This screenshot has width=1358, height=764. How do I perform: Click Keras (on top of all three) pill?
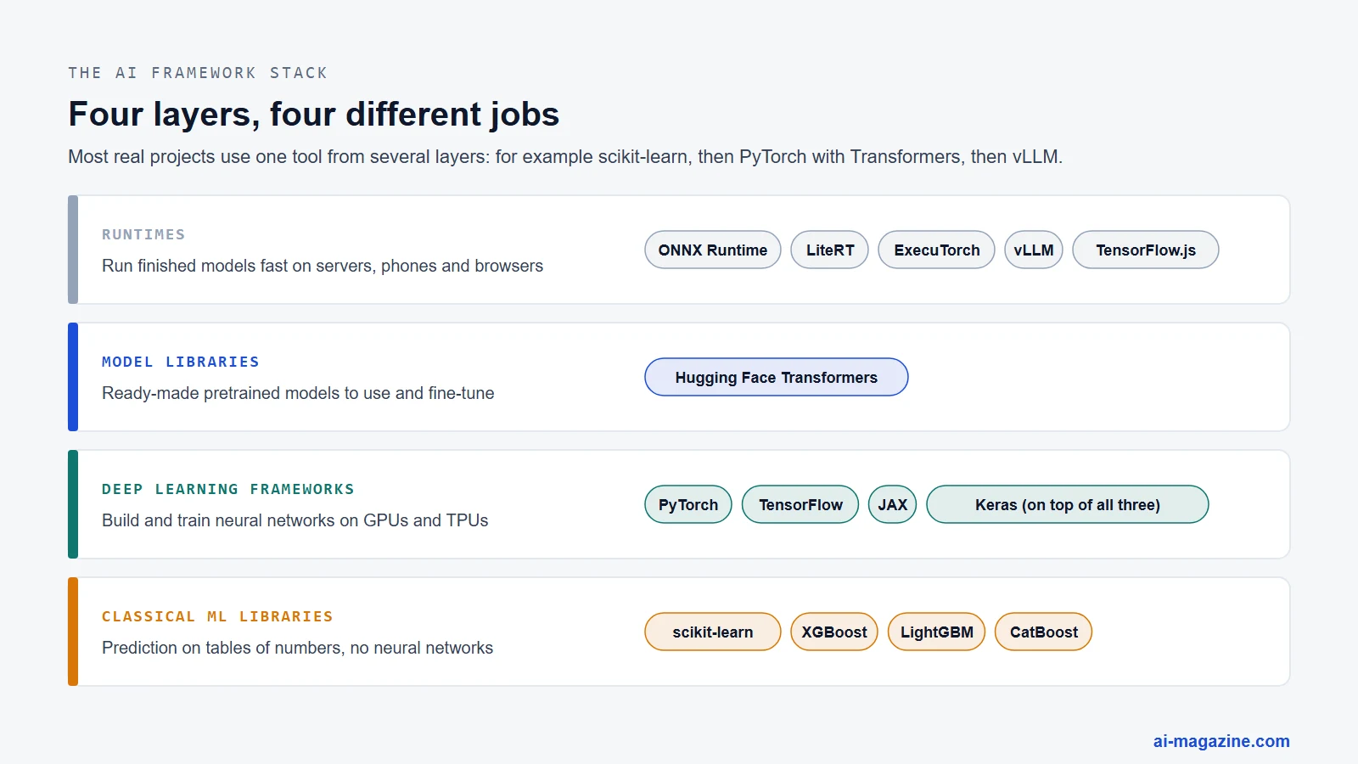click(1068, 504)
